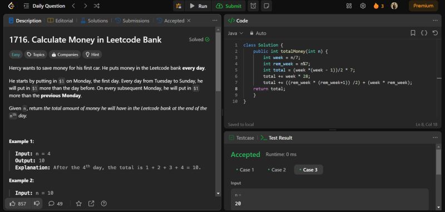Go to the next question arrow
The width and height of the screenshot is (445, 212).
point(85,6)
